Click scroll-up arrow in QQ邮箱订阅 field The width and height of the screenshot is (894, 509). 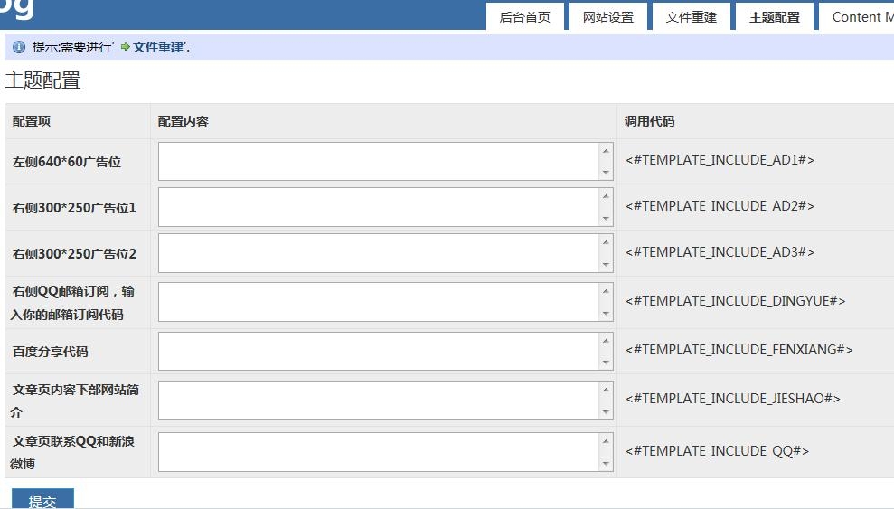[606, 291]
